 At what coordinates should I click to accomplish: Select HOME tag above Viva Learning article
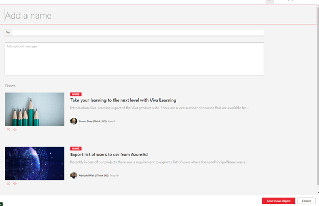coord(76,94)
